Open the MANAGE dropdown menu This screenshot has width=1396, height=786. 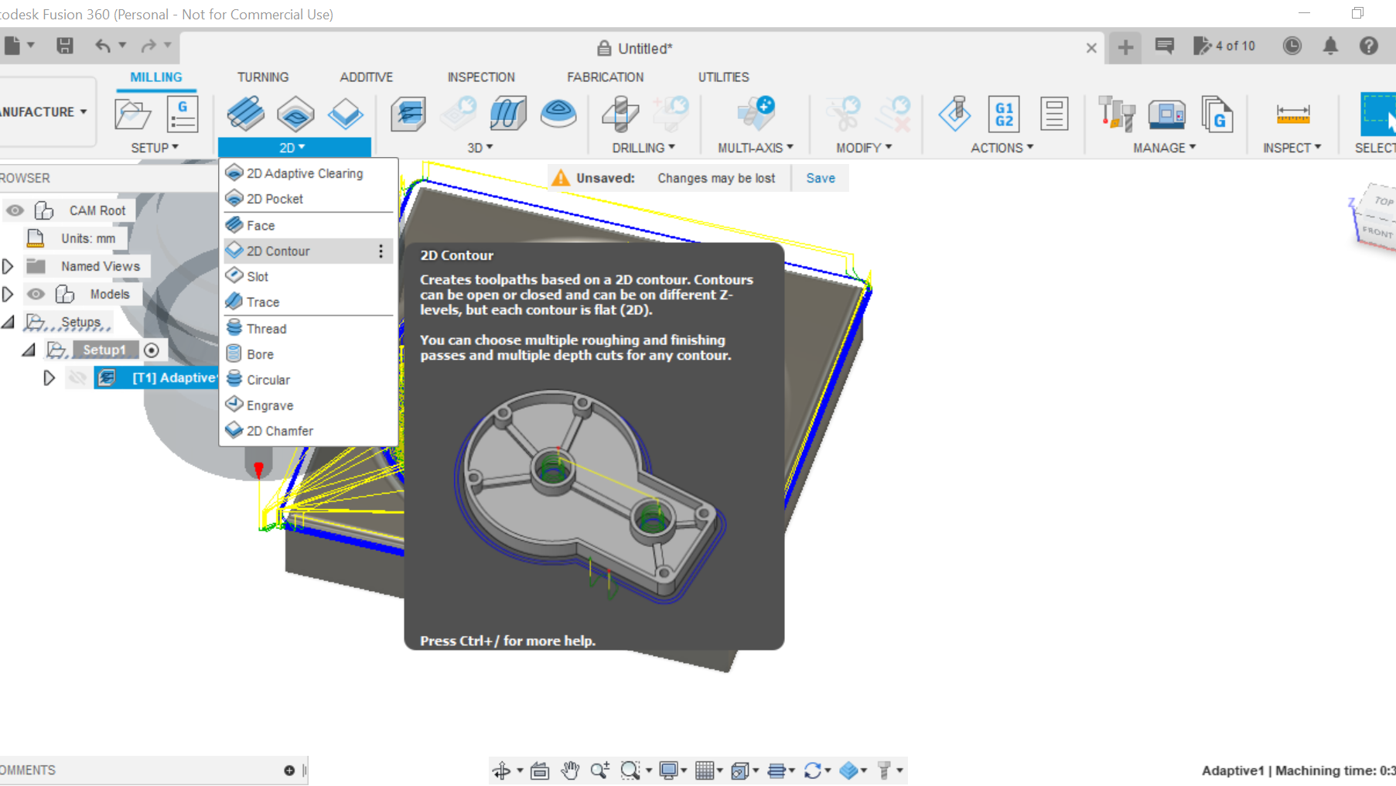pyautogui.click(x=1165, y=148)
